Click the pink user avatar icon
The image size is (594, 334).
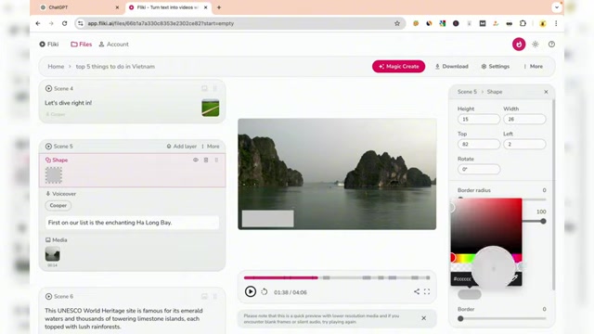click(x=519, y=45)
